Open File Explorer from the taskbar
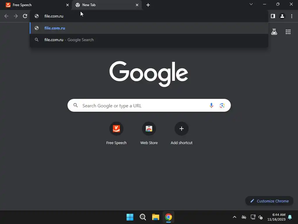298x224 pixels. 155,217
